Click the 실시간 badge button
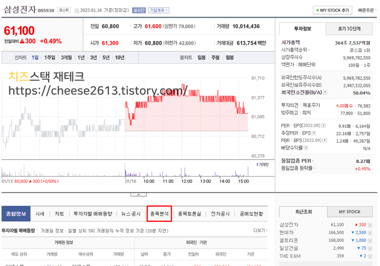 (x=139, y=11)
